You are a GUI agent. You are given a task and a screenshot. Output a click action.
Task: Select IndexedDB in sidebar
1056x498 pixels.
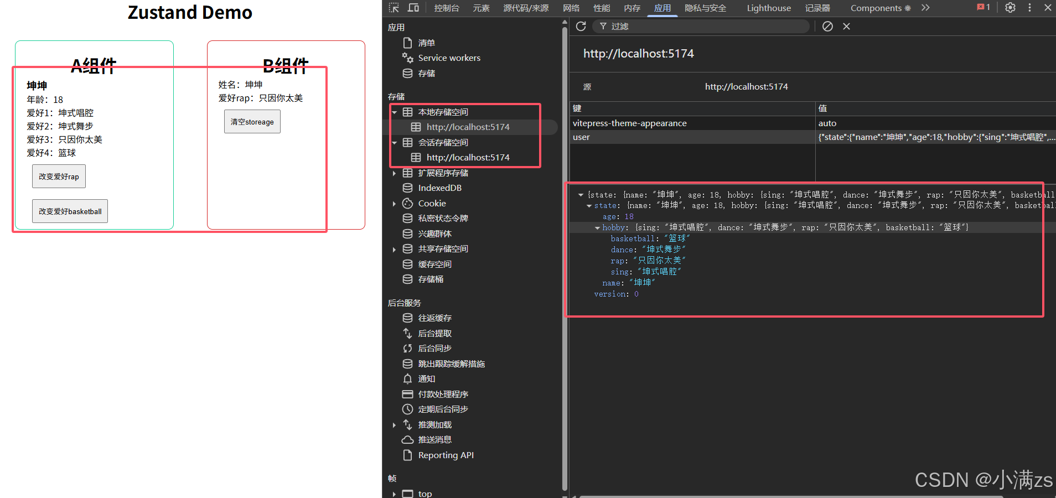(439, 188)
